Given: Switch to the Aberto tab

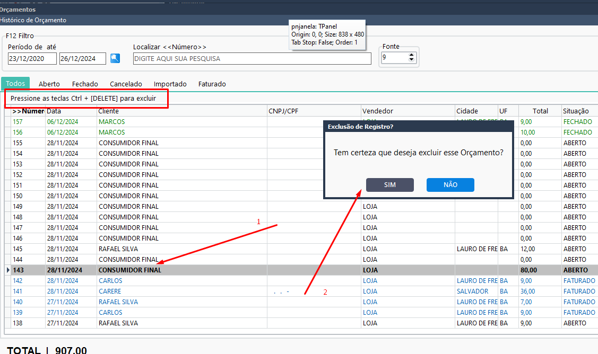Looking at the screenshot, I should [49, 84].
